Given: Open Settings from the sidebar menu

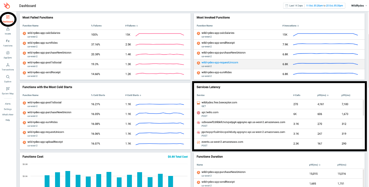Looking at the screenshot, I should 7,109.
